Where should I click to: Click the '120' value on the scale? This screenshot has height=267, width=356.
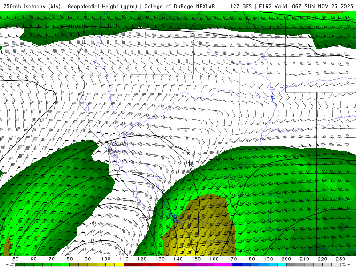click(142, 259)
